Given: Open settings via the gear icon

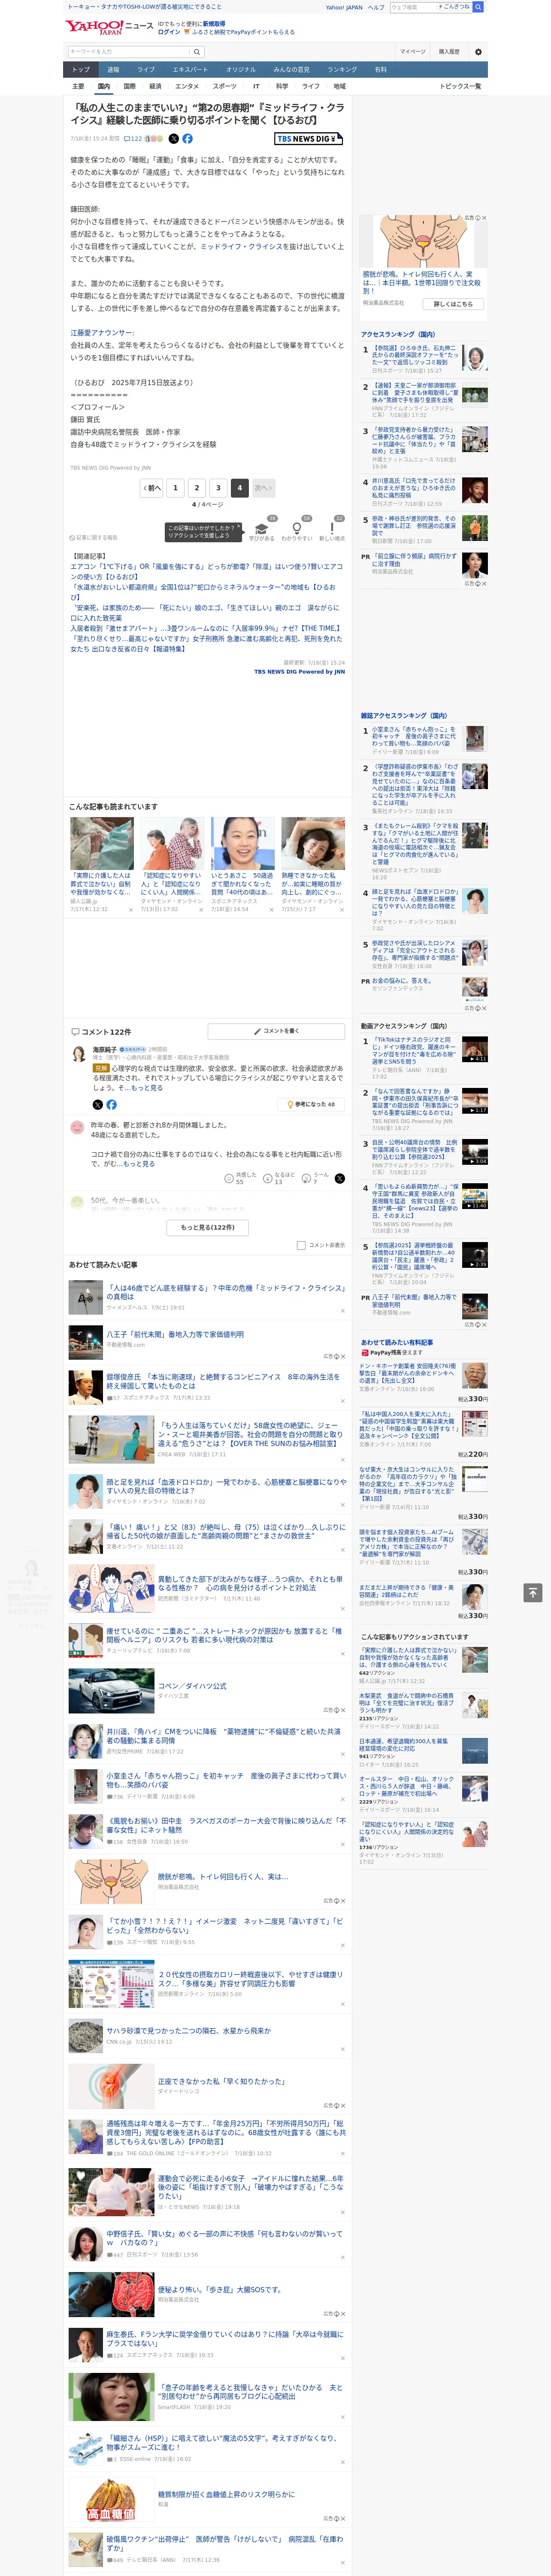Looking at the screenshot, I should (478, 52).
